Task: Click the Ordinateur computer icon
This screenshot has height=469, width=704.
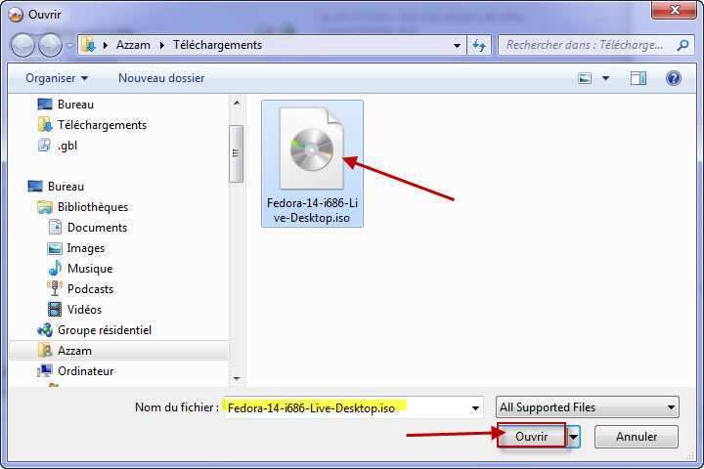Action: point(45,371)
